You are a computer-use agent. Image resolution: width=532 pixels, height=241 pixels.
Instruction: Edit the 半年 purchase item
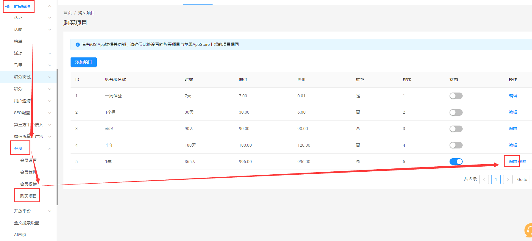click(513, 145)
